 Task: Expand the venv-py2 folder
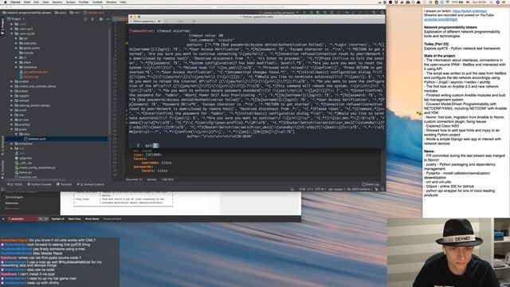click(x=12, y=29)
